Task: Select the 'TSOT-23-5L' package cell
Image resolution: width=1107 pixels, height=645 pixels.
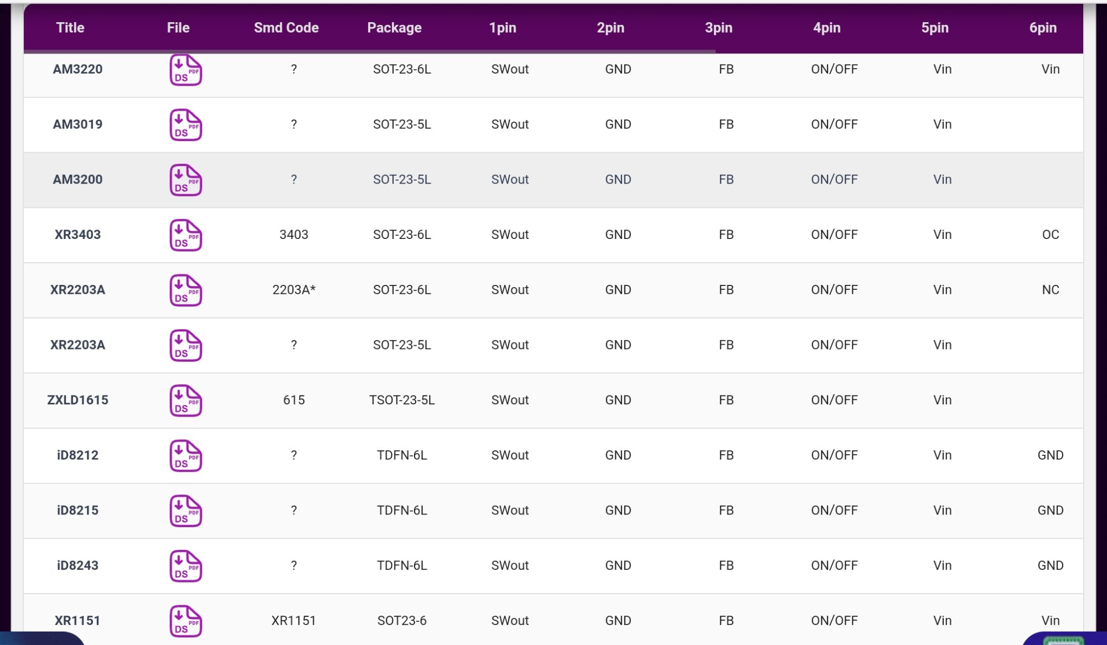Action: point(402,400)
